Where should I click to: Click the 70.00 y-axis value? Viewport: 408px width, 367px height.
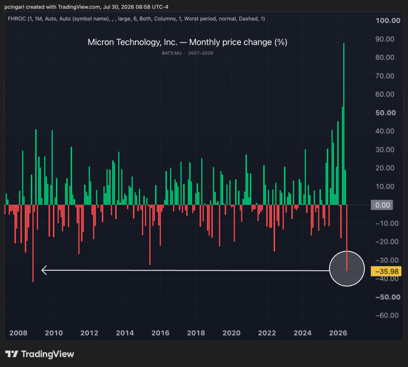[384, 76]
